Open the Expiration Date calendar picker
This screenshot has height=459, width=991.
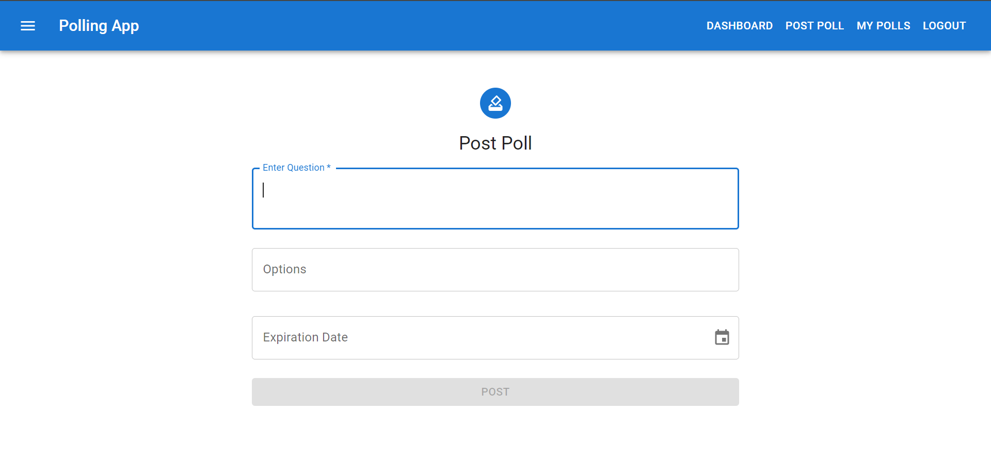pos(722,337)
